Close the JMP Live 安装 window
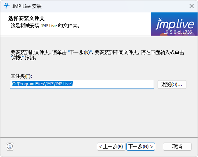Viewport: 198px width, 157px height. click(x=192, y=6)
